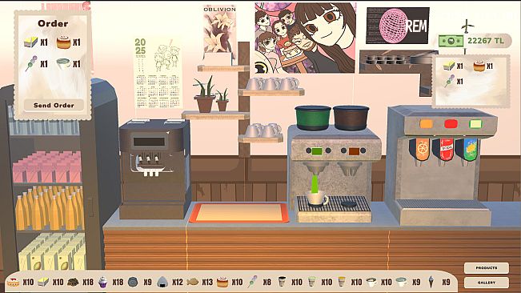This screenshot has height=293, width=521.
Task: Select the yellow cake slice in inventory bar
Action: click(x=43, y=283)
